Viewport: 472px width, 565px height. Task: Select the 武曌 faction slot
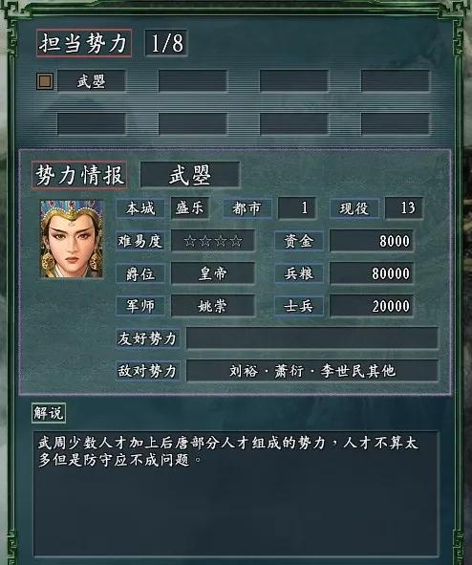pos(92,81)
